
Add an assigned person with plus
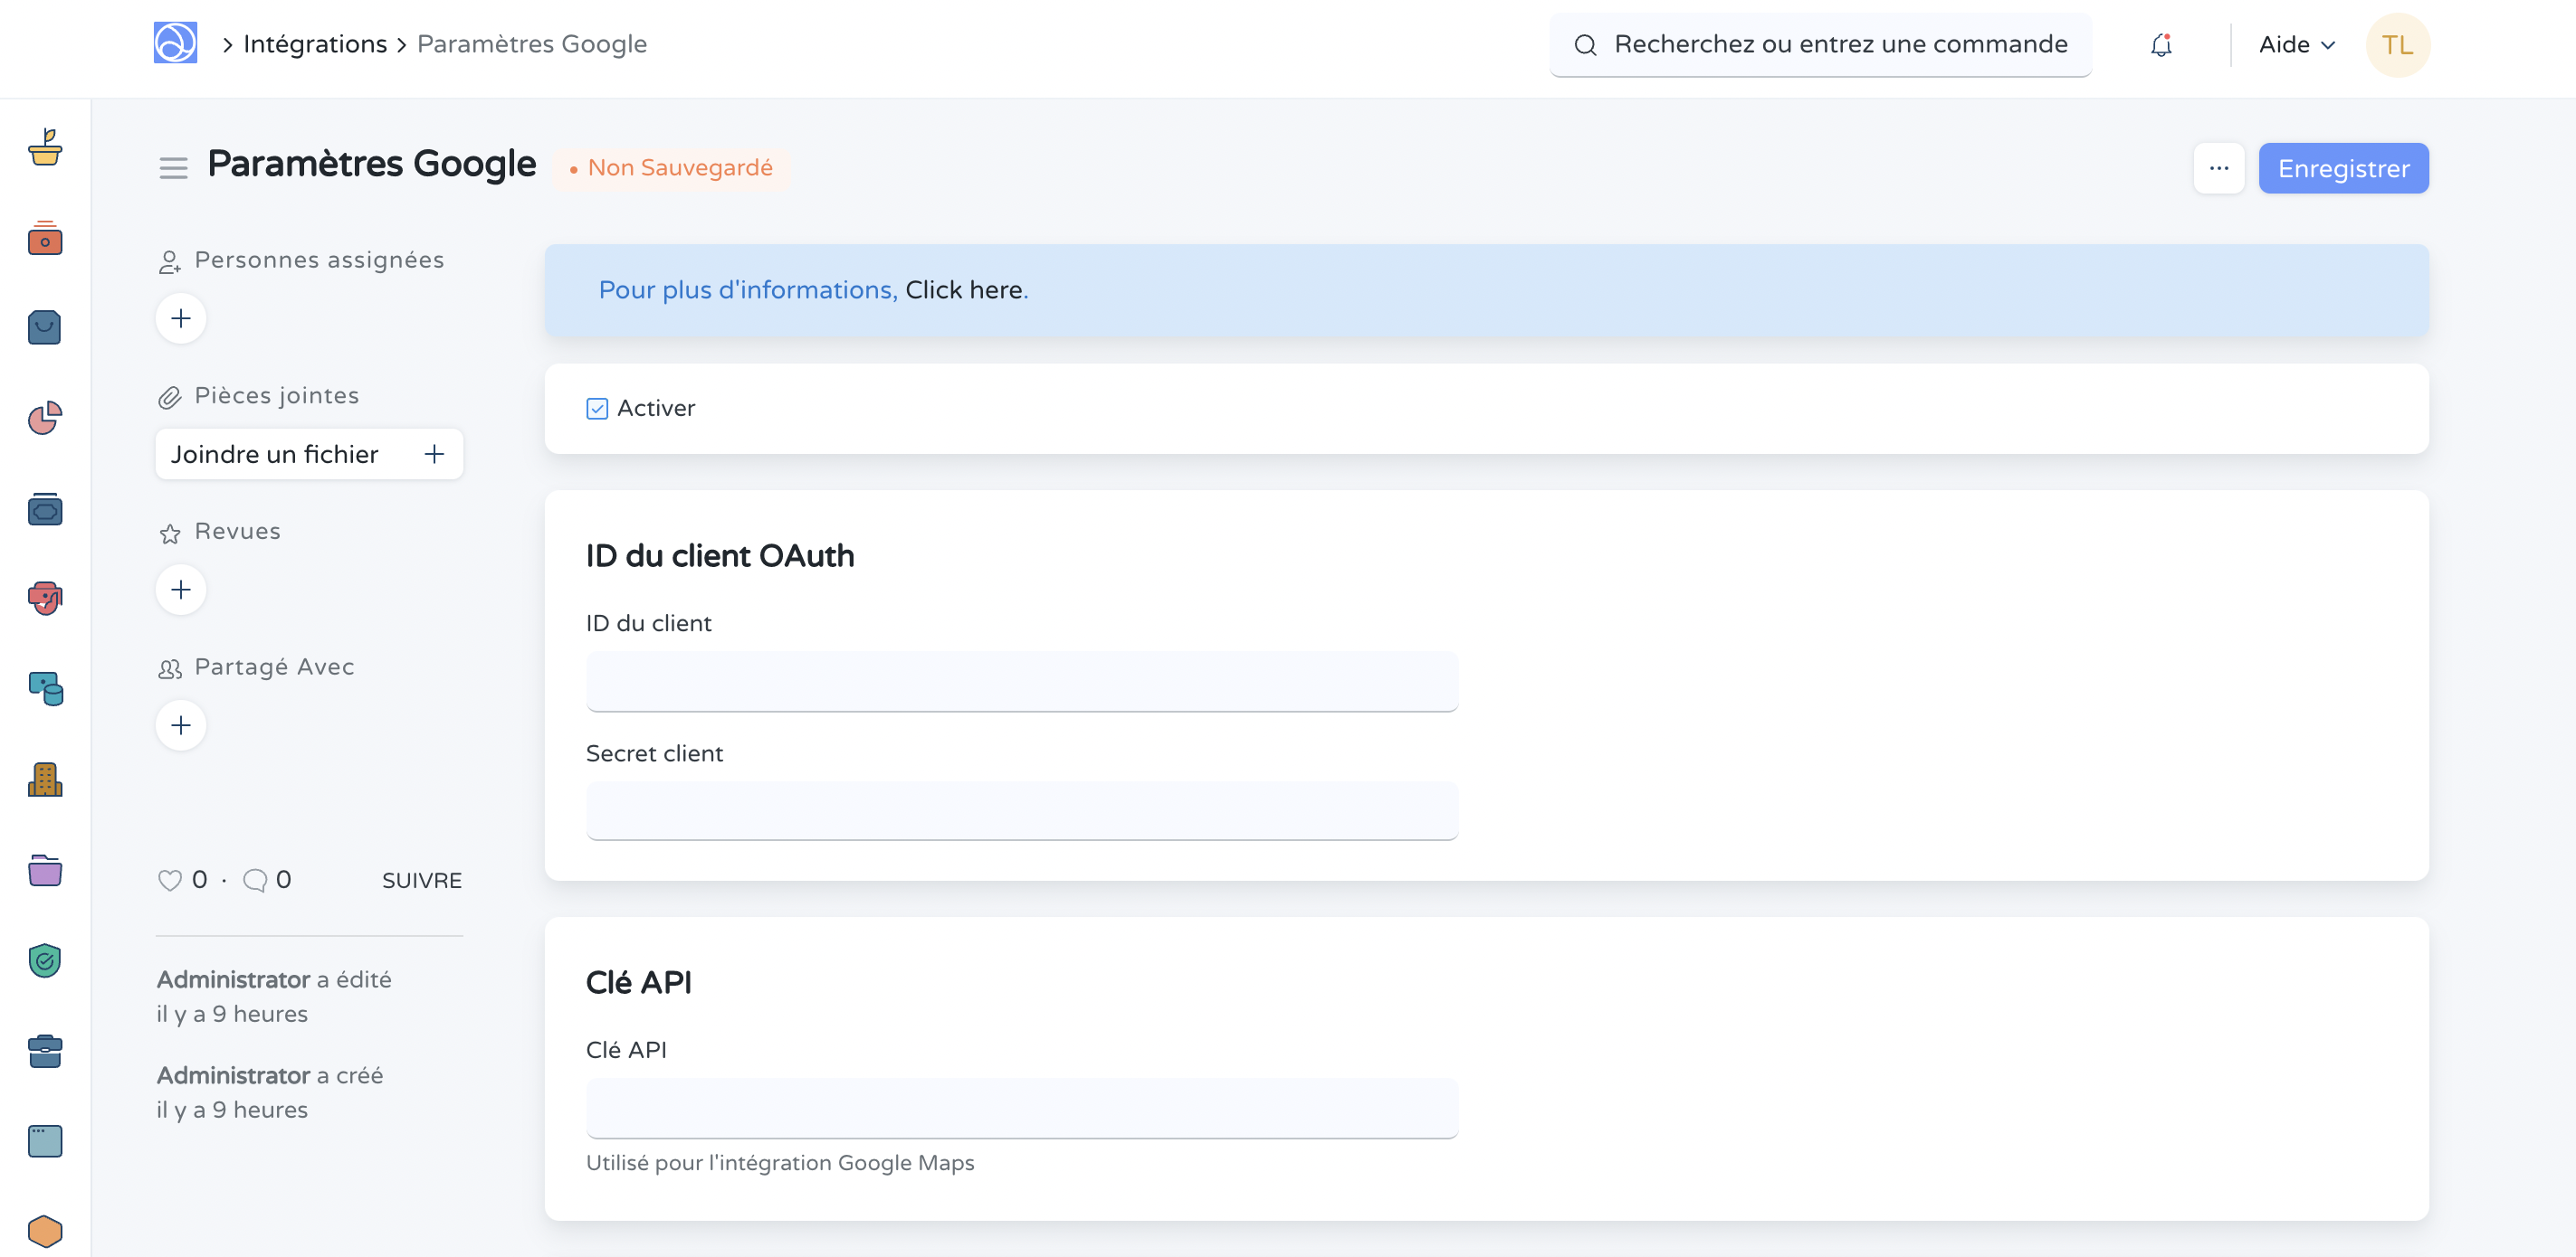[181, 318]
